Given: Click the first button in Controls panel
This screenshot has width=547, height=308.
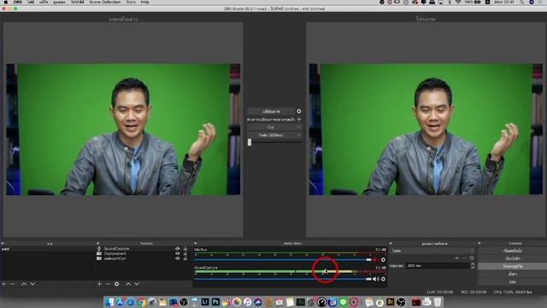Looking at the screenshot, I should [513, 251].
